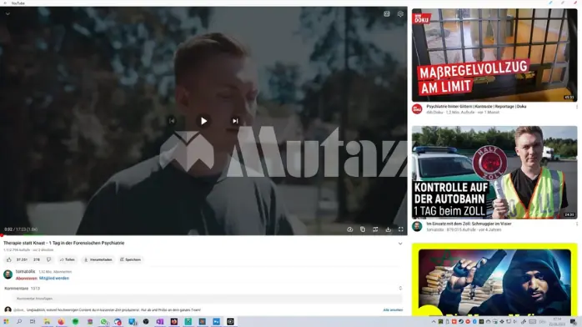
Task: Go to the previous video
Action: click(172, 121)
